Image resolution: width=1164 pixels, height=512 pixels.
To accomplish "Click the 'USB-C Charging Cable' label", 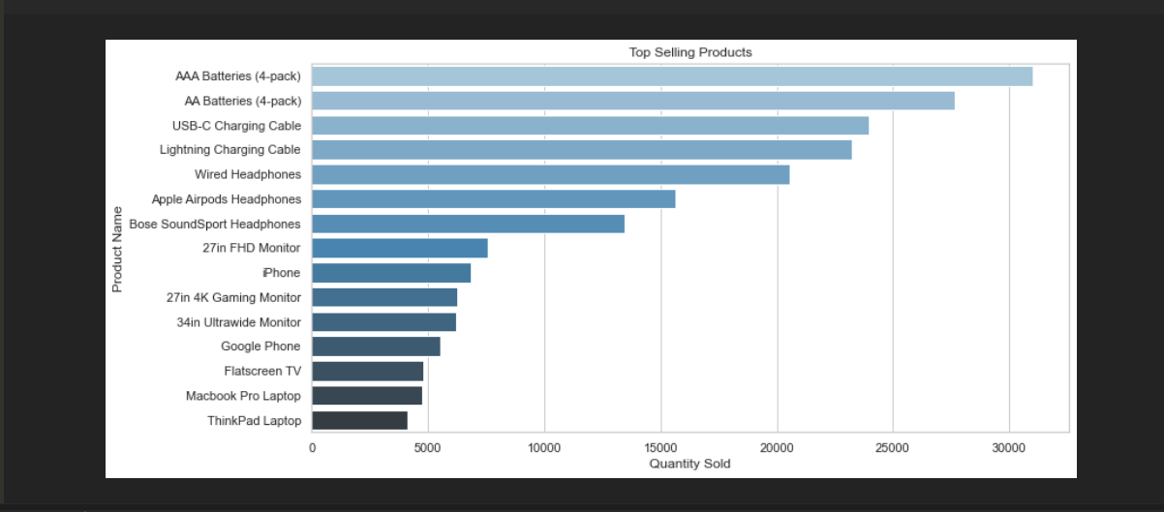I will coord(236,126).
